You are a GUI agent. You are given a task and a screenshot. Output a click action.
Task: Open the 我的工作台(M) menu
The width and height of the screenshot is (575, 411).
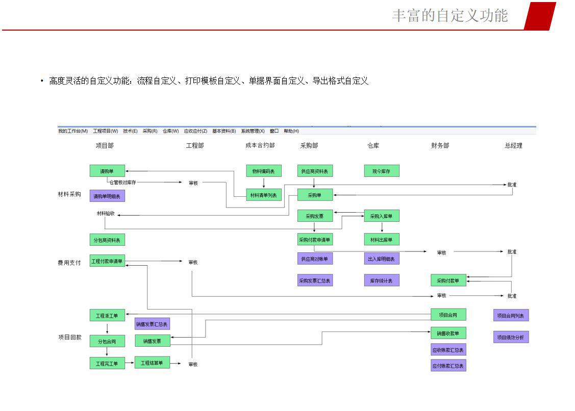(x=73, y=131)
